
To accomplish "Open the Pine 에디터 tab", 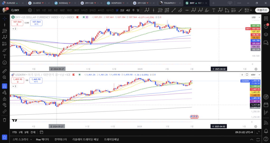I will tap(42, 139).
